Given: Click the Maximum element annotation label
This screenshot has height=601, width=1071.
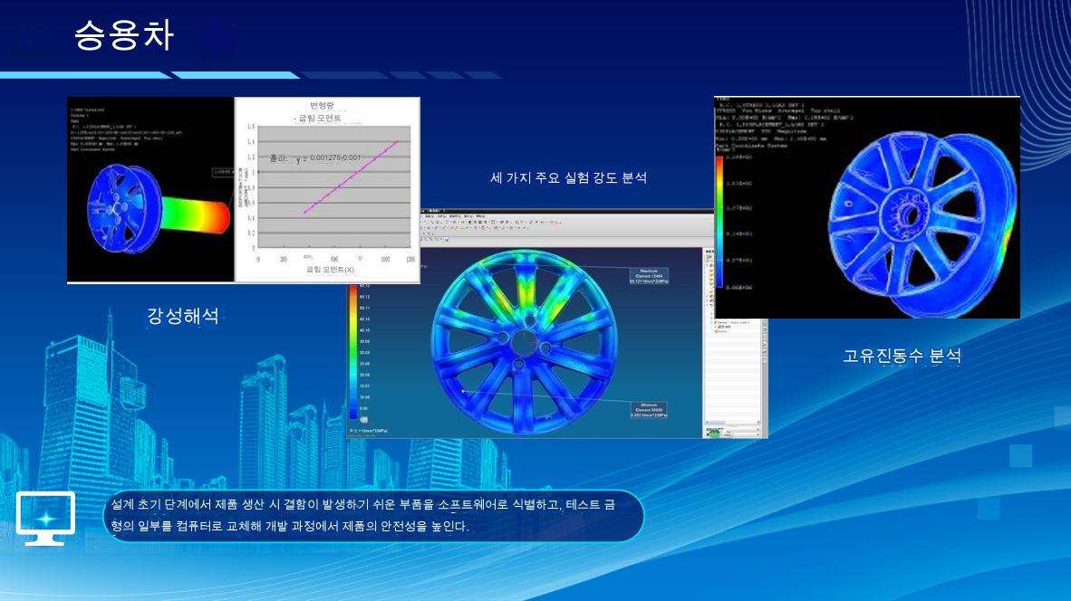Looking at the screenshot, I should click(648, 276).
